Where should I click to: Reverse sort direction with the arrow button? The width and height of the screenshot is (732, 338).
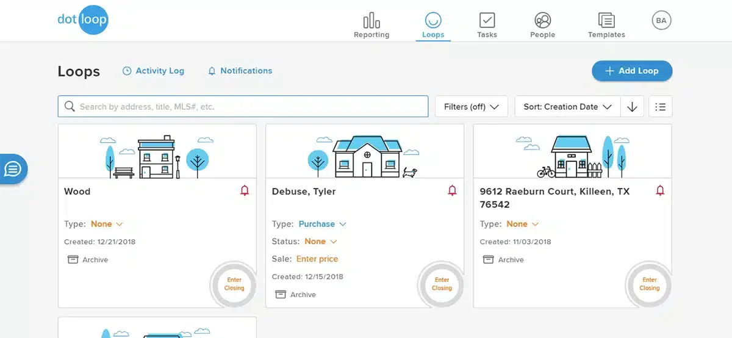(632, 107)
